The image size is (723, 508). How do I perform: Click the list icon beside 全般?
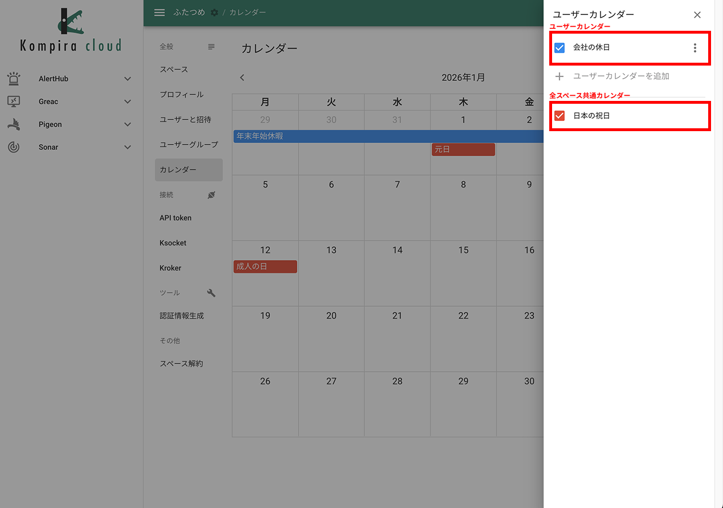(211, 46)
